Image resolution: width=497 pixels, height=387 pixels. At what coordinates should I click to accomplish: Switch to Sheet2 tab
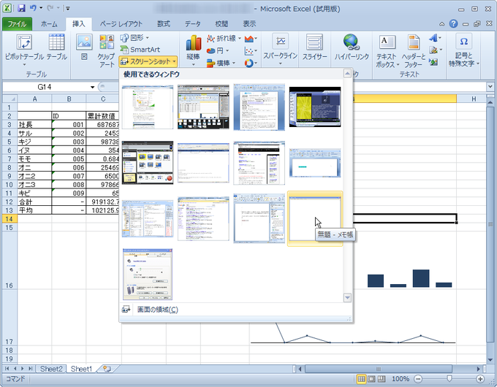pyautogui.click(x=51, y=369)
